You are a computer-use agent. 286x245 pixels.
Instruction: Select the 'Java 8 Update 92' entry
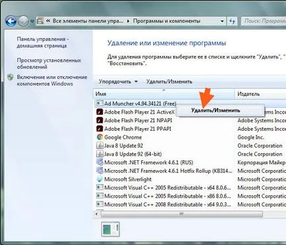(124, 146)
